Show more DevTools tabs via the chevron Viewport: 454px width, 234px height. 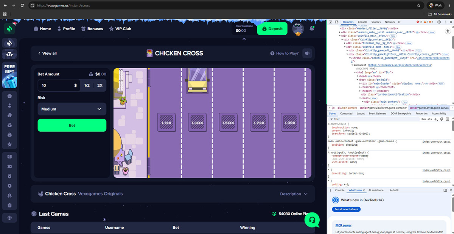(x=399, y=22)
